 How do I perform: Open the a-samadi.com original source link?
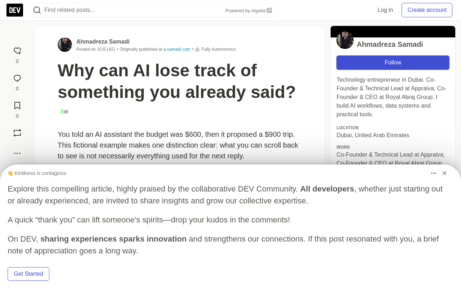point(177,49)
